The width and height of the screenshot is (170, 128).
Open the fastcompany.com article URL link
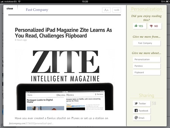tap(31, 123)
